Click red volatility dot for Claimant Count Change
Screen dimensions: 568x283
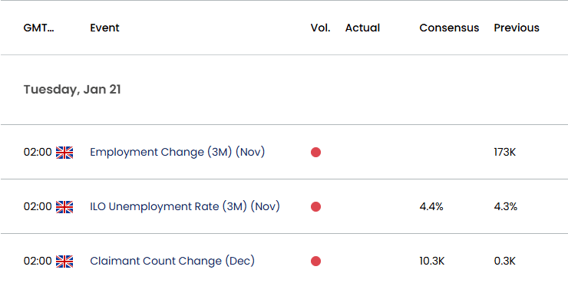pos(315,261)
